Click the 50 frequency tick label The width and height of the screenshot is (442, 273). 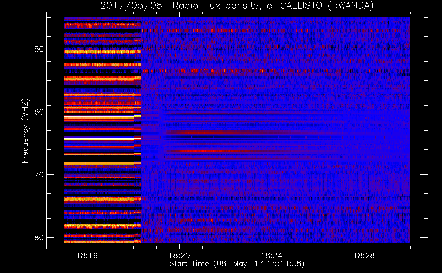click(x=39, y=49)
